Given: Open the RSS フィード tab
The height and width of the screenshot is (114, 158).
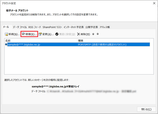Looking at the screenshot, I should [35, 27].
